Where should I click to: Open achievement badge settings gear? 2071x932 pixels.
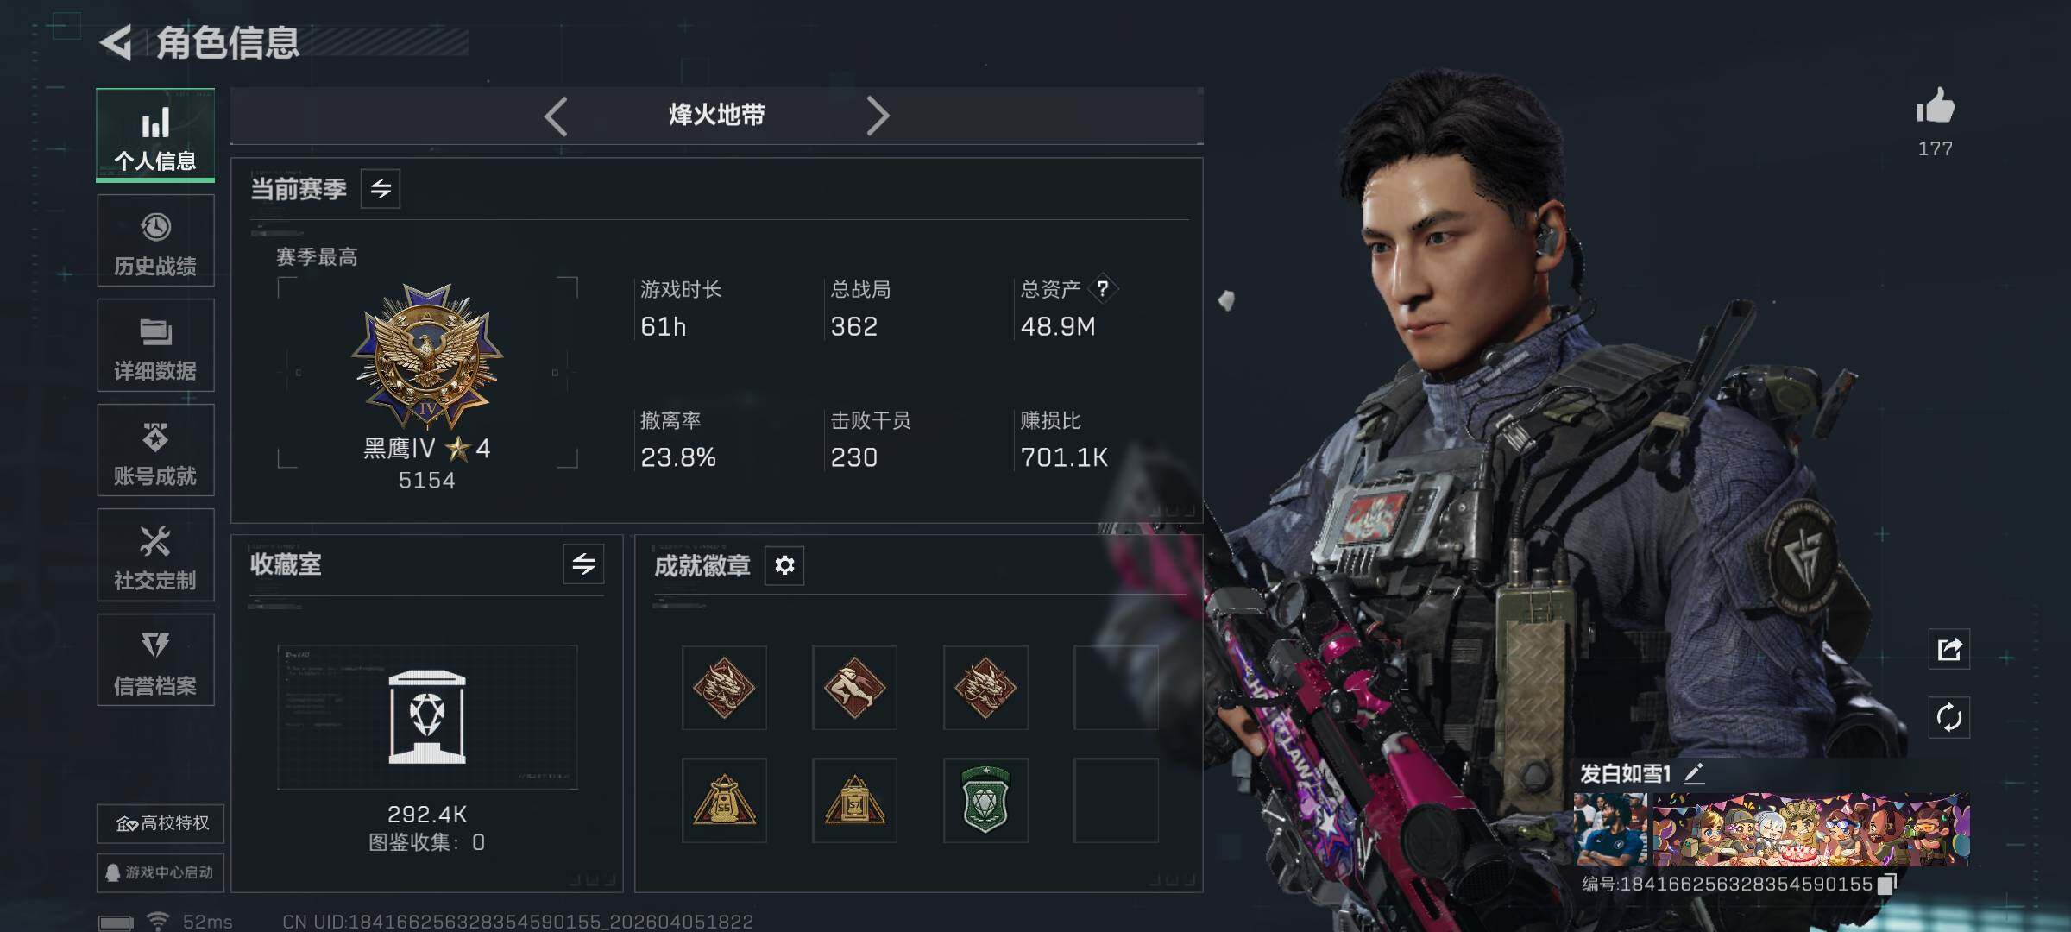(784, 565)
